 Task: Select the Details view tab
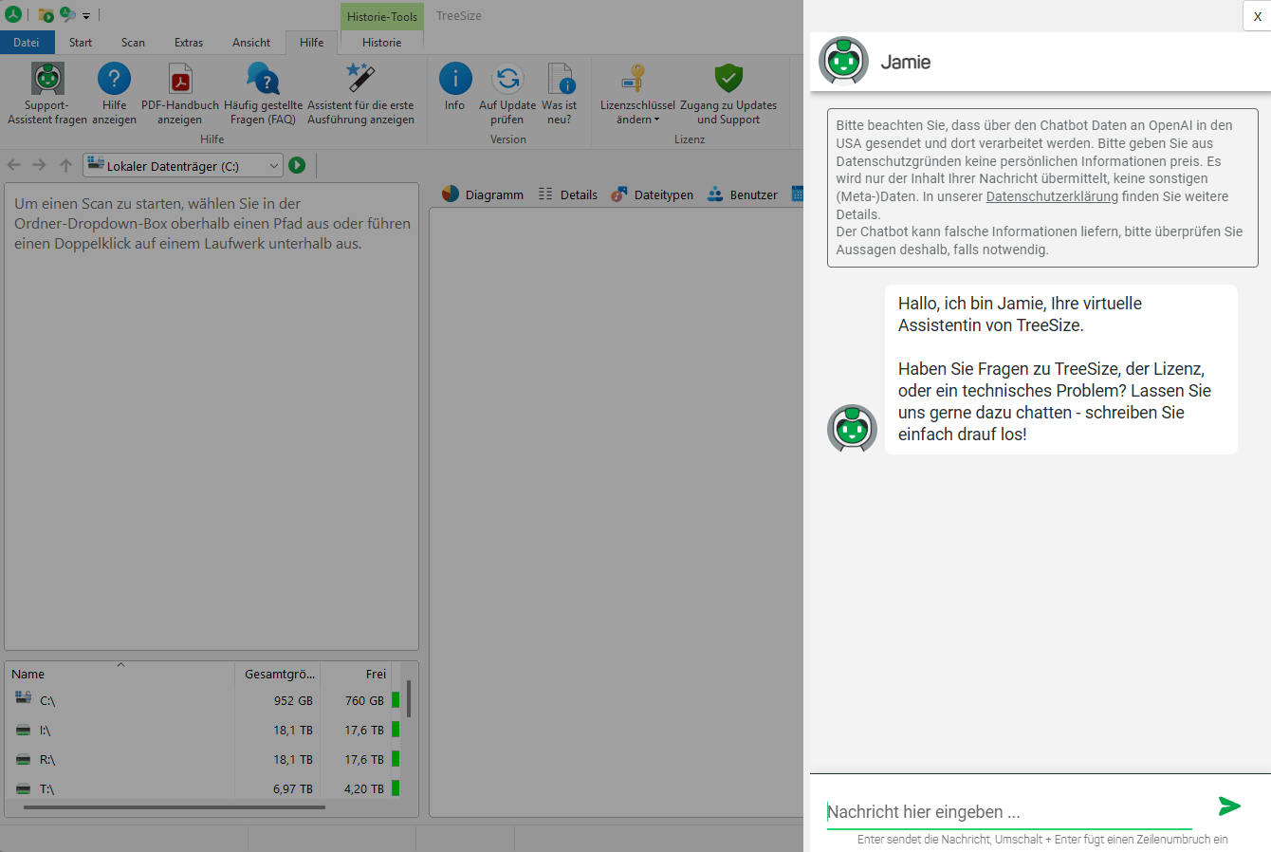568,194
